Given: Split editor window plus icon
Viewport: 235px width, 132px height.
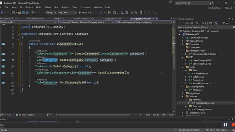Looking at the screenshot, I should point(174,22).
